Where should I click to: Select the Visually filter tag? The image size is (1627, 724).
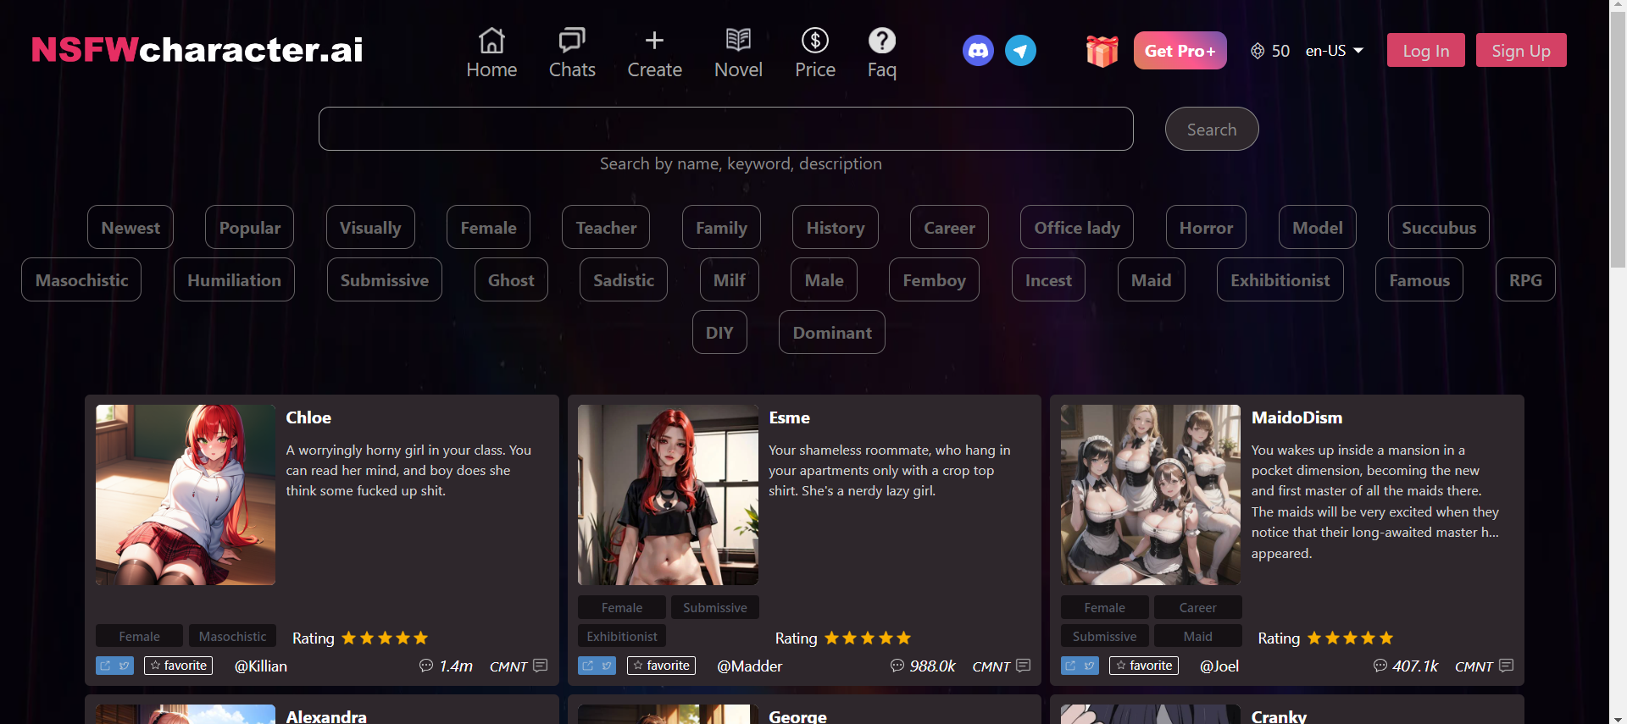coord(370,227)
